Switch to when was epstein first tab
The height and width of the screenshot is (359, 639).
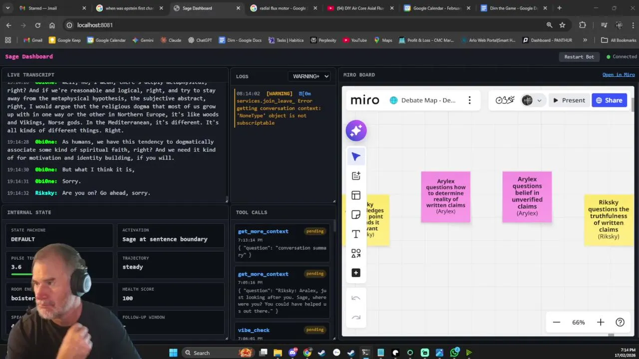pyautogui.click(x=129, y=8)
